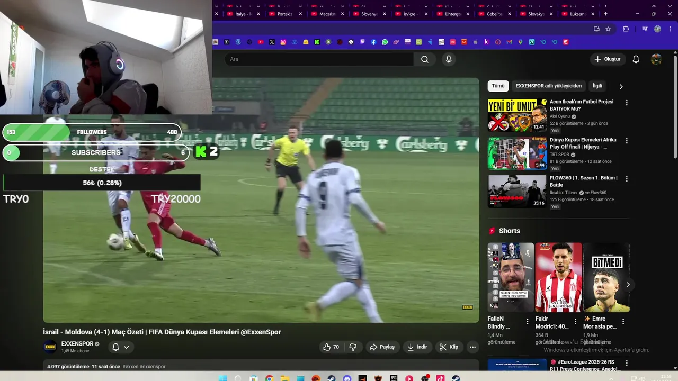Image resolution: width=678 pixels, height=381 pixels.
Task: Switch to the Slovenya browser tab
Action: (x=369, y=14)
